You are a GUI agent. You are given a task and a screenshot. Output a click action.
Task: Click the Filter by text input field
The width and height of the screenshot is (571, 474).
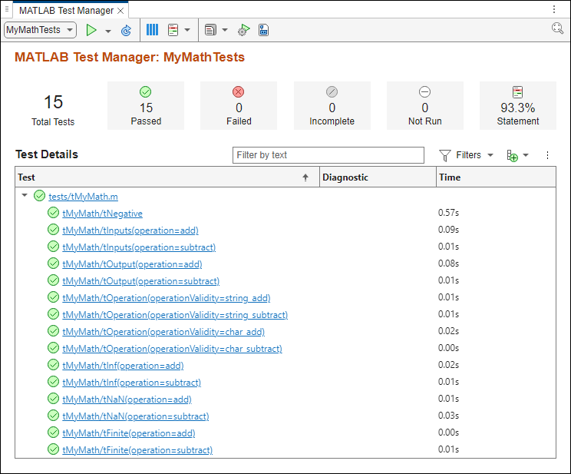[x=328, y=155]
